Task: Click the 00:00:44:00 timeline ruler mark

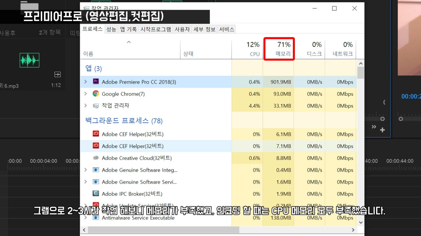Action: [400, 161]
